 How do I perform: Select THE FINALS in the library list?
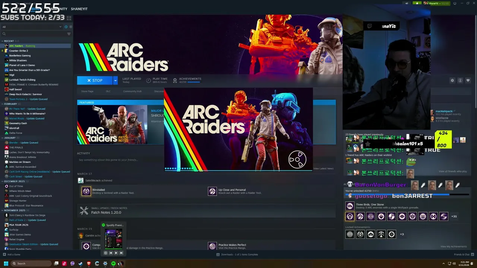(x=16, y=147)
